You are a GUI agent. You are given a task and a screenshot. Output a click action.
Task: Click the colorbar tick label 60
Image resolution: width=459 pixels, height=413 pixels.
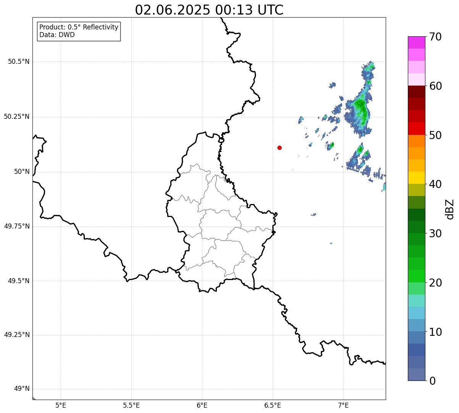(435, 86)
